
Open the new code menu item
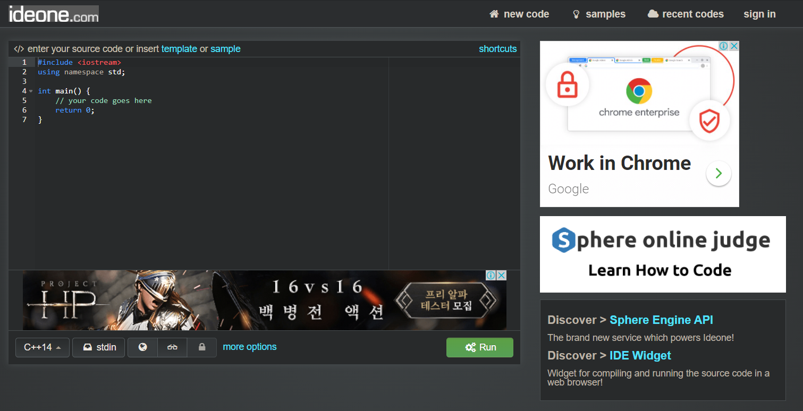tap(519, 14)
